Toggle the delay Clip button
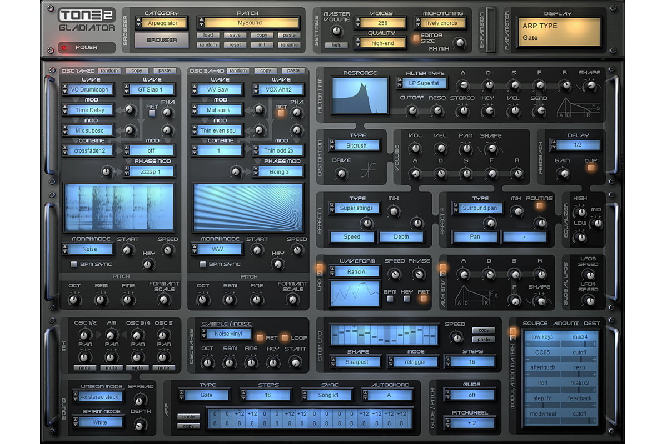 pyautogui.click(x=590, y=168)
